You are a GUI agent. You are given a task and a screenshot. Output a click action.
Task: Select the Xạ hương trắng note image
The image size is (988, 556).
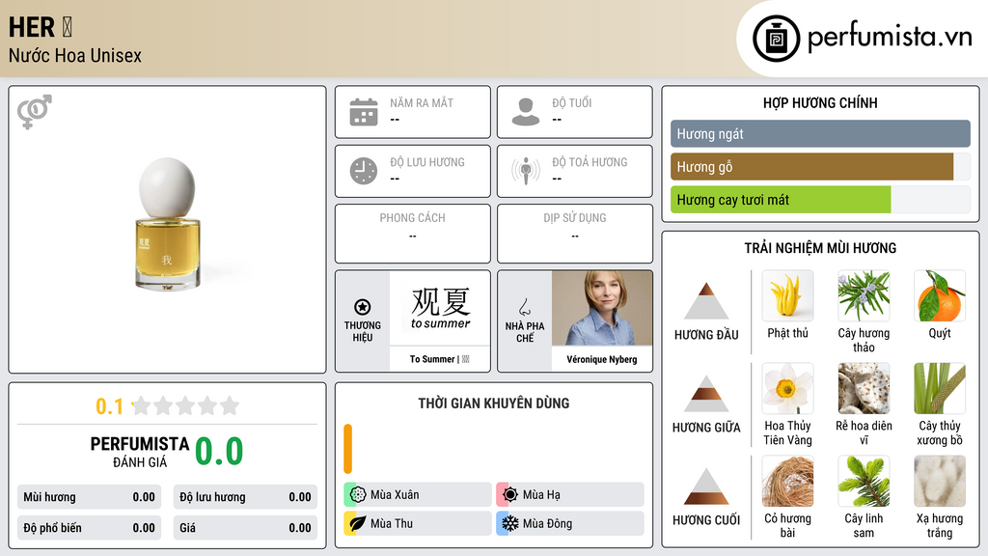[940, 481]
